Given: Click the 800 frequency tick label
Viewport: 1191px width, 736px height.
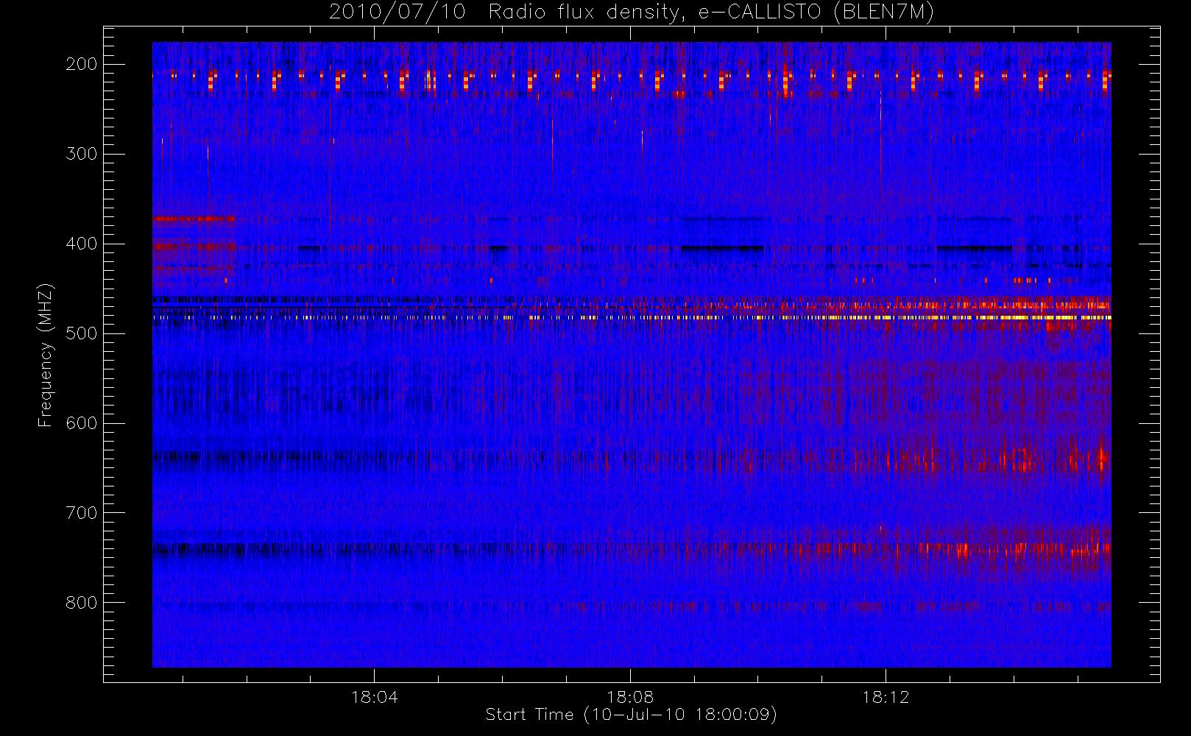Looking at the screenshot, I should pos(82,603).
